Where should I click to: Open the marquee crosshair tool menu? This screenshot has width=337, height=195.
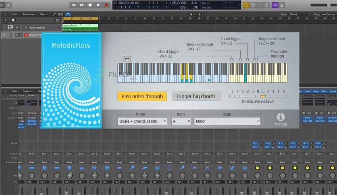click(200, 15)
